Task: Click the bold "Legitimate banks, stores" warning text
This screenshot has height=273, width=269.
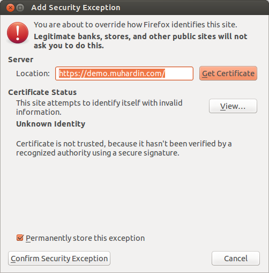Action: coord(140,41)
